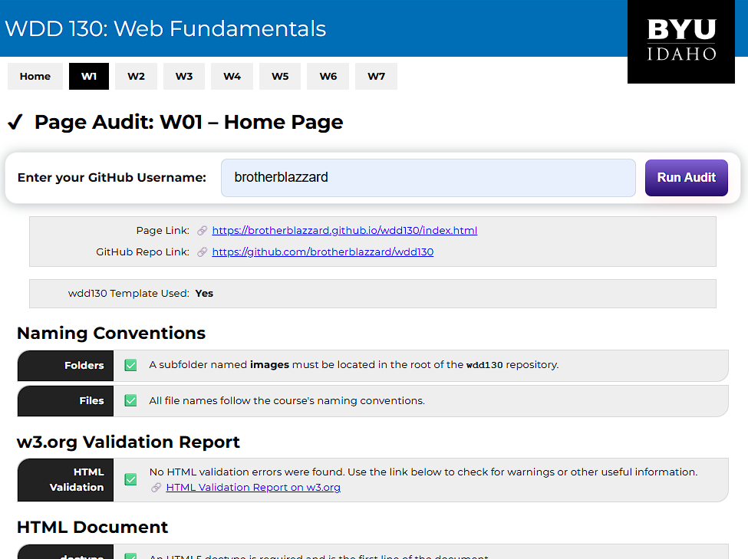Click the green check in the Files row
748x559 pixels.
coord(130,400)
